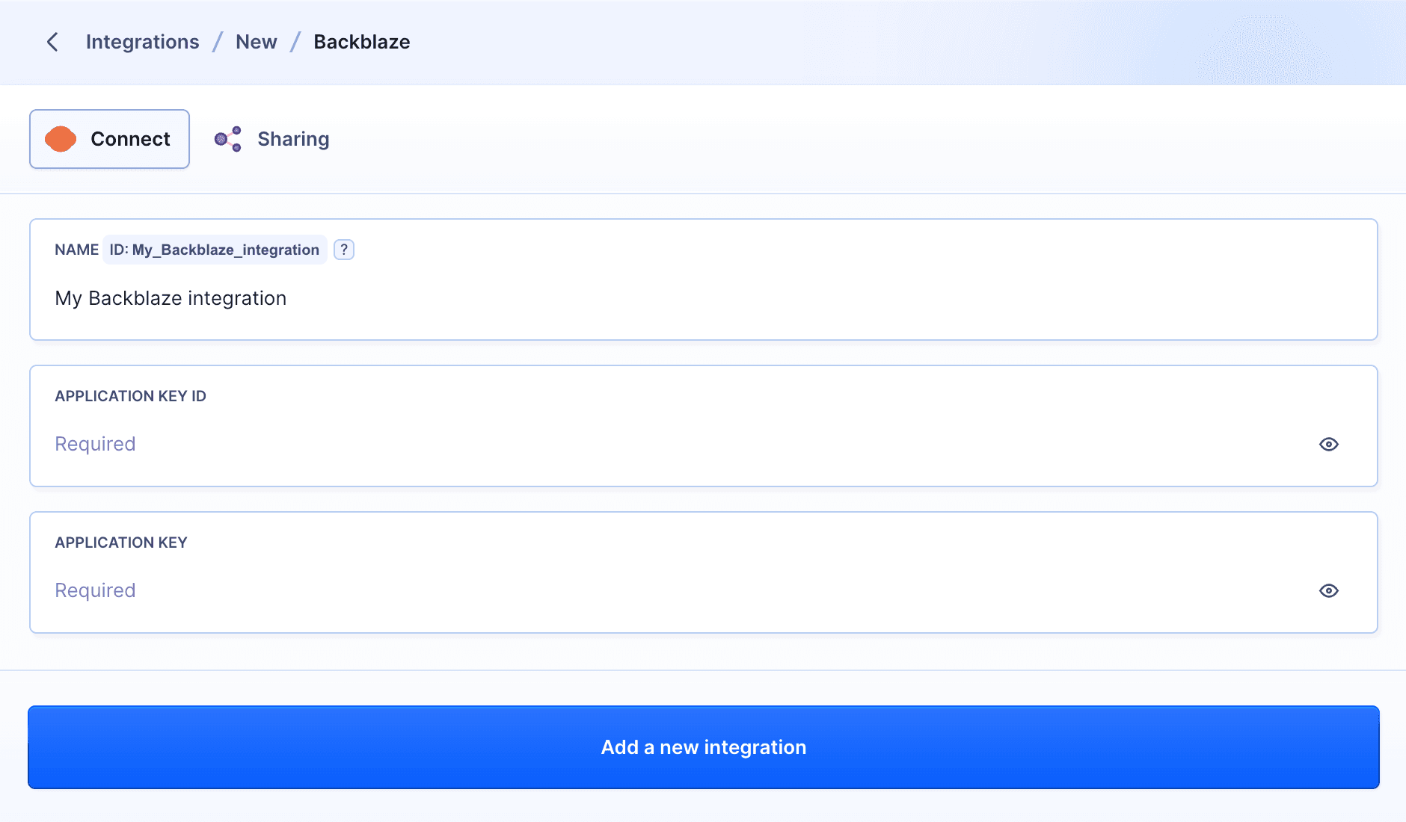Click the APPLICATION KEY ID label
The height and width of the screenshot is (822, 1406).
pyautogui.click(x=131, y=396)
